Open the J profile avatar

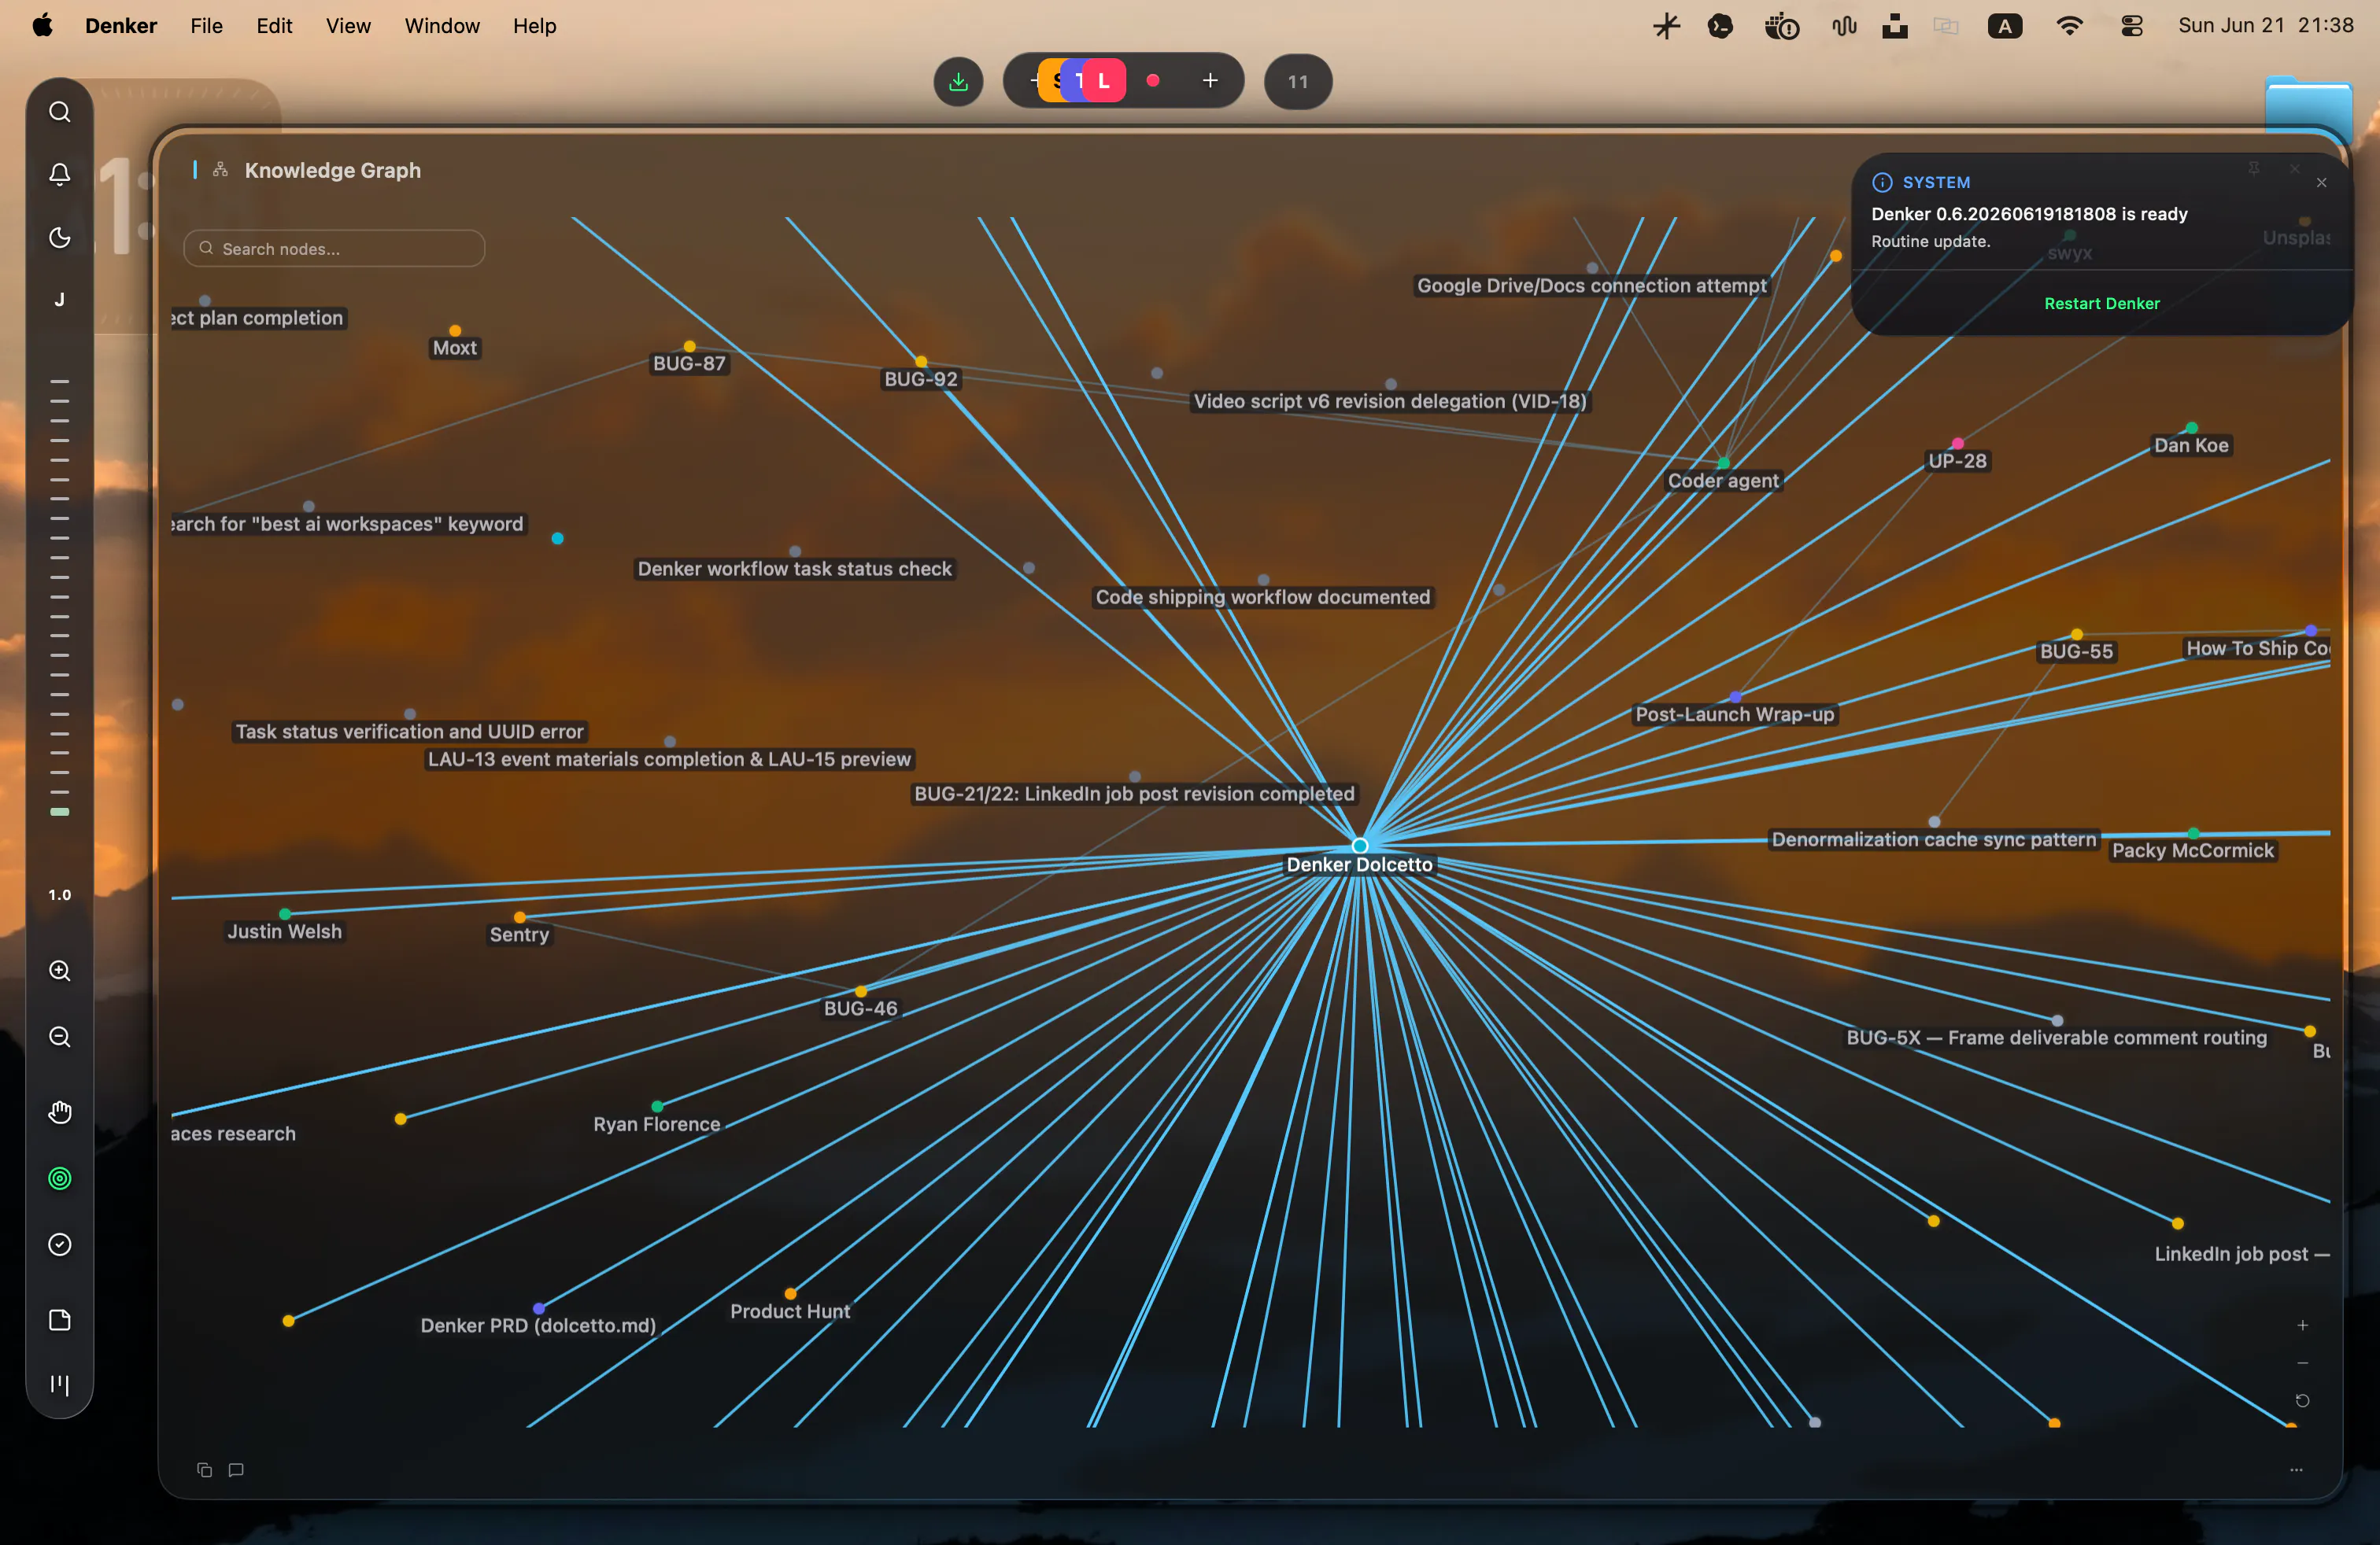(x=60, y=300)
